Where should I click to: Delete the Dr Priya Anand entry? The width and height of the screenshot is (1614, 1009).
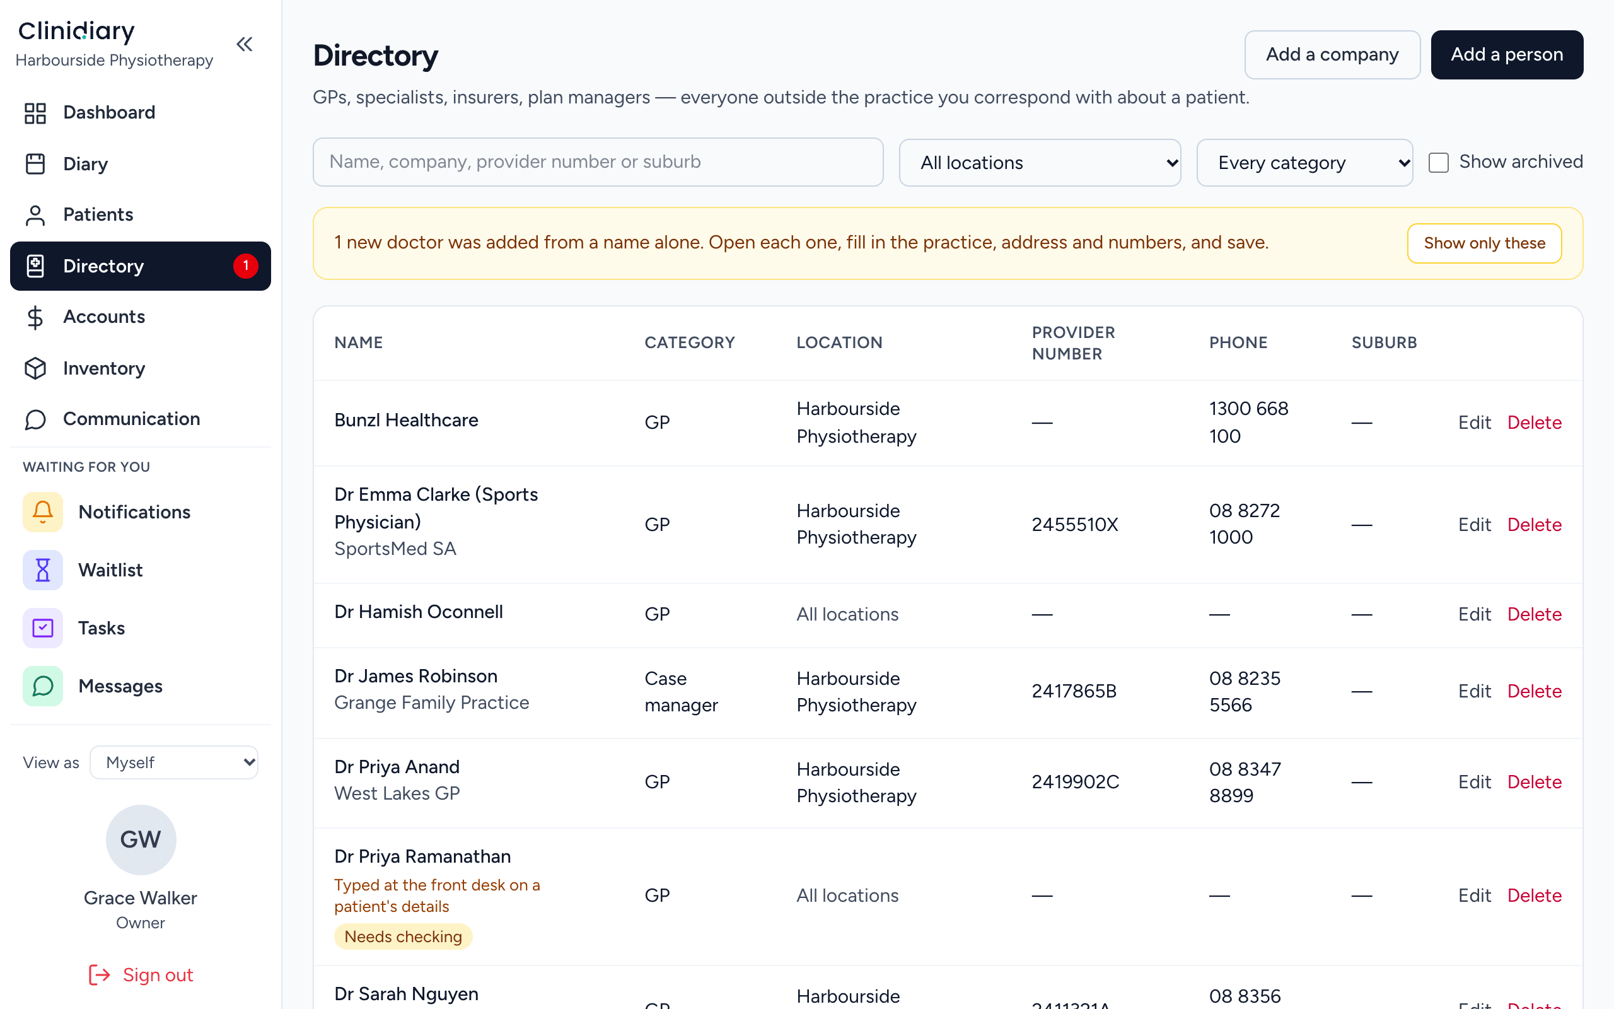point(1534,782)
